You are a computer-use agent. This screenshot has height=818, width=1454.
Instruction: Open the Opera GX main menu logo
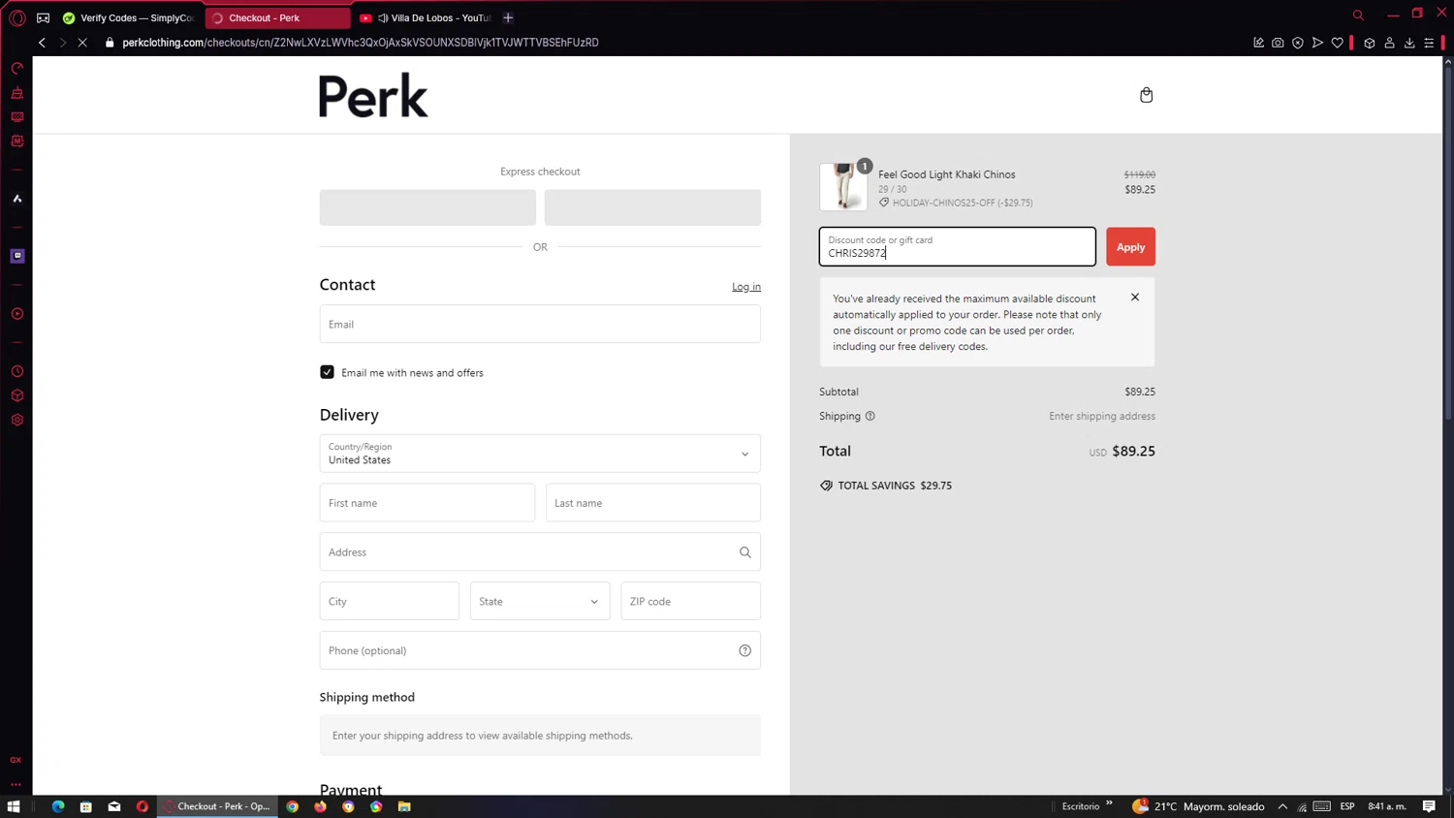coord(17,17)
